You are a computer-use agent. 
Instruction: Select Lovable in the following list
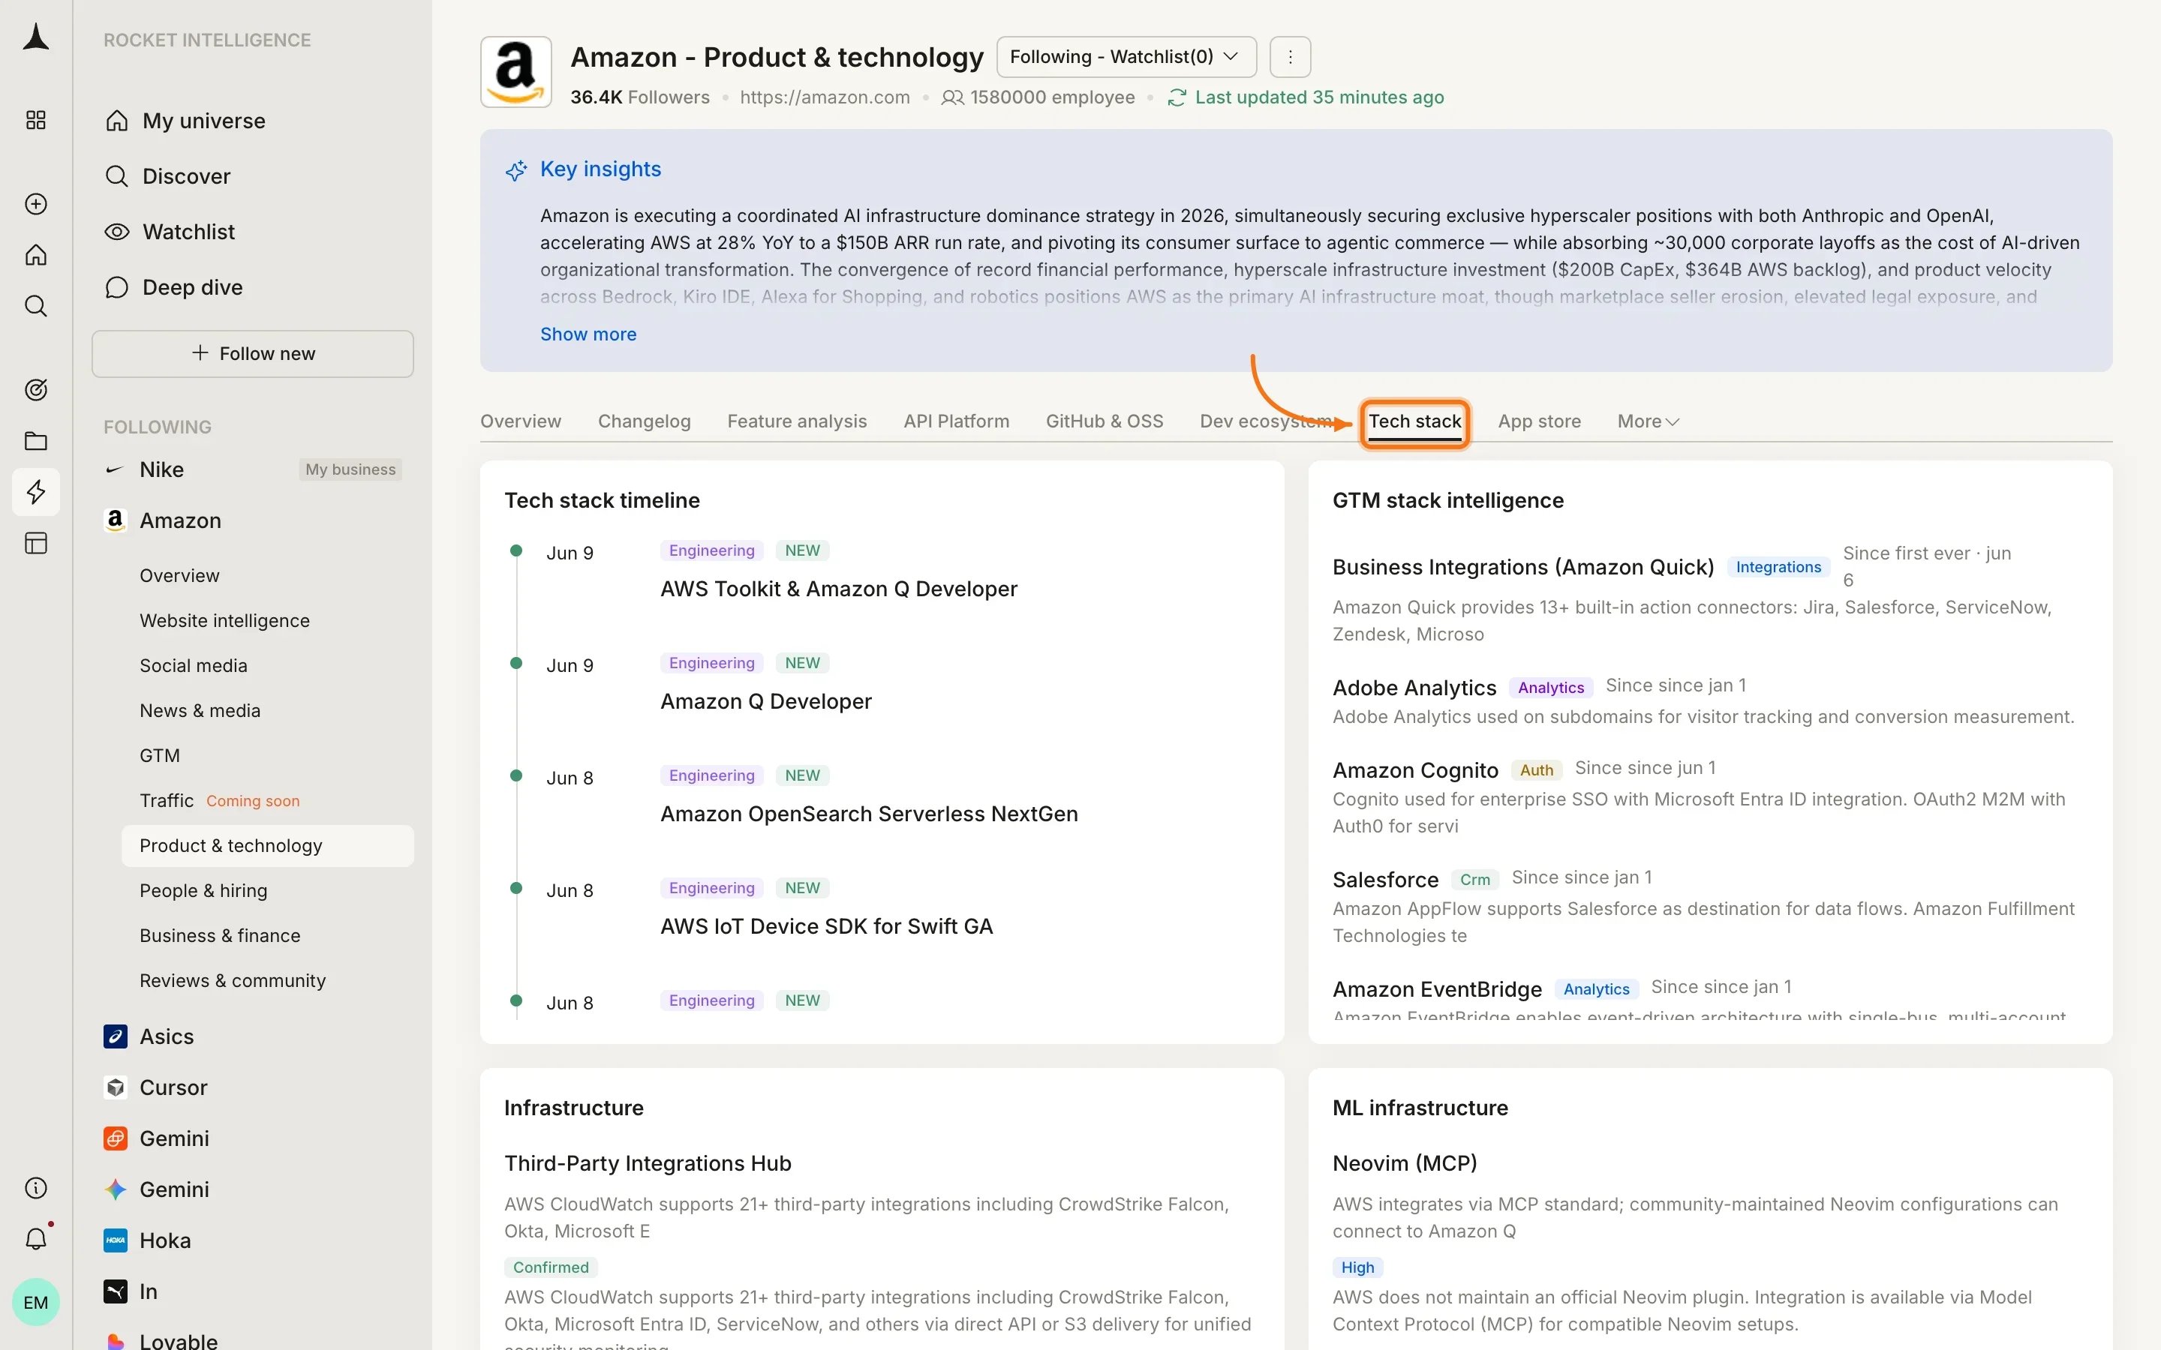[x=178, y=1340]
